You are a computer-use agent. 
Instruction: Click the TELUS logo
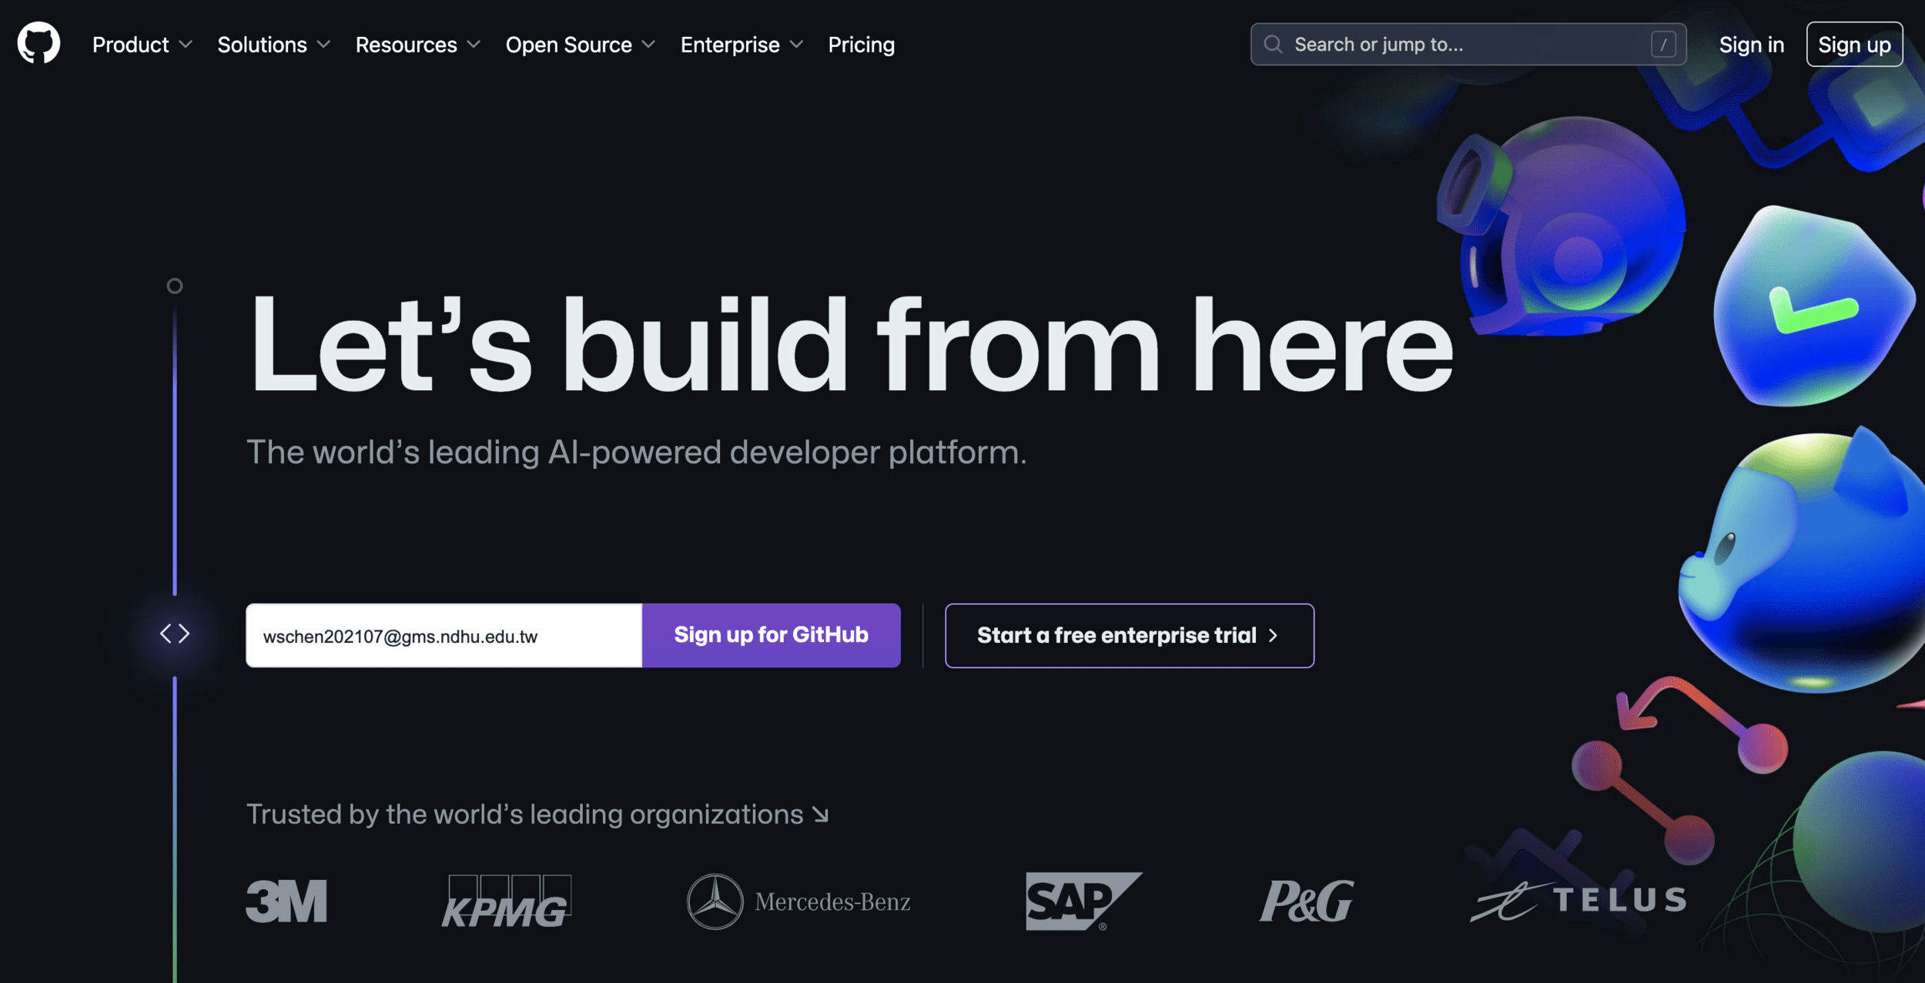click(x=1578, y=900)
